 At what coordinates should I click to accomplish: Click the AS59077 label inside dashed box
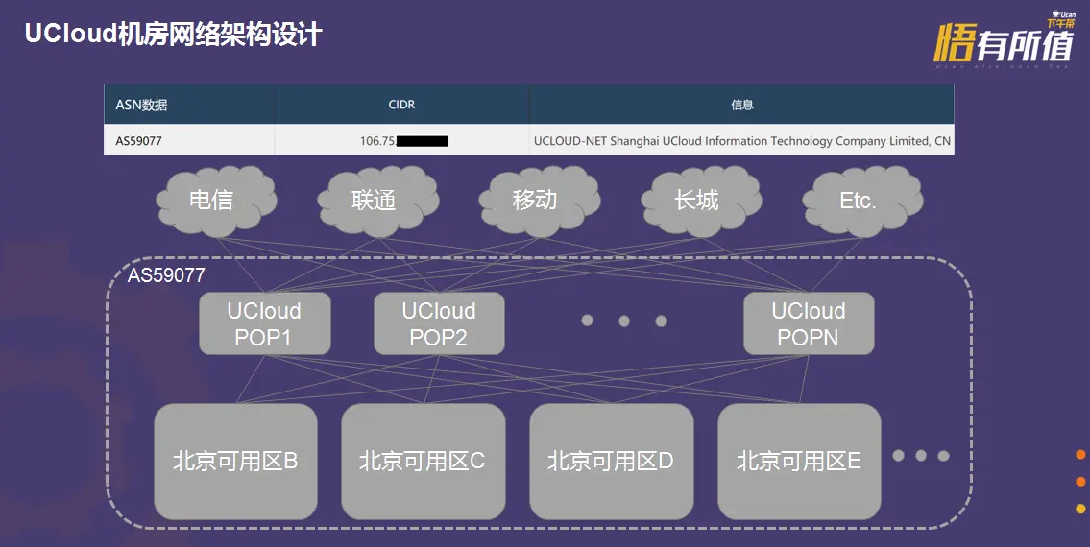coord(166,275)
